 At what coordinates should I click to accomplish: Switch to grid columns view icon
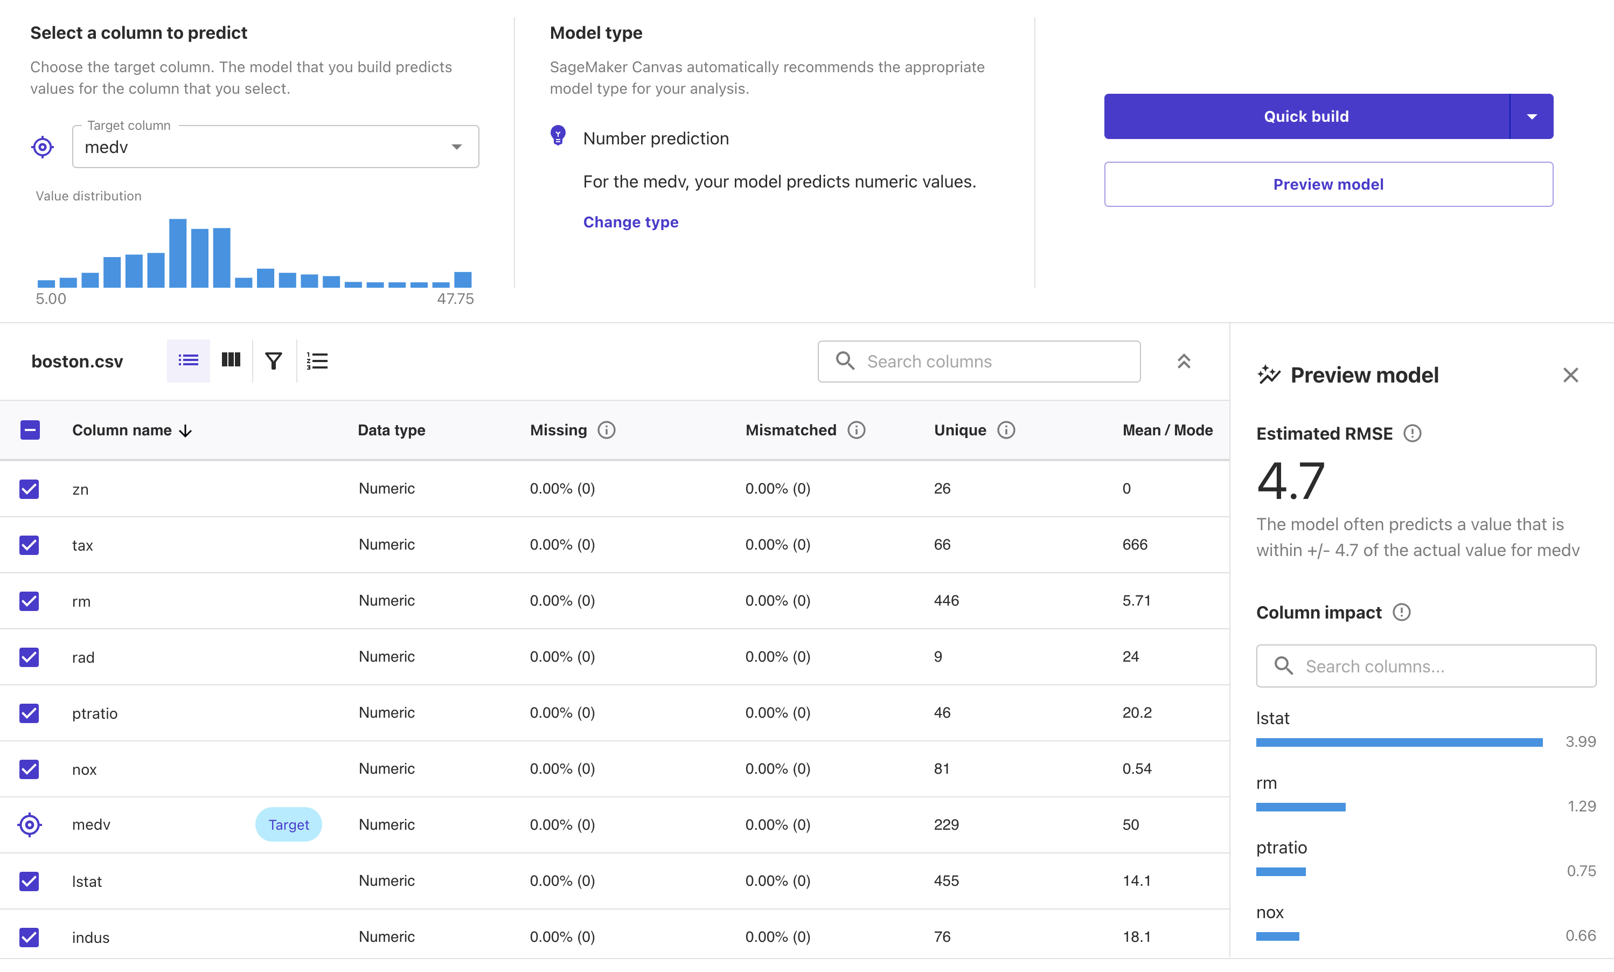coord(231,360)
